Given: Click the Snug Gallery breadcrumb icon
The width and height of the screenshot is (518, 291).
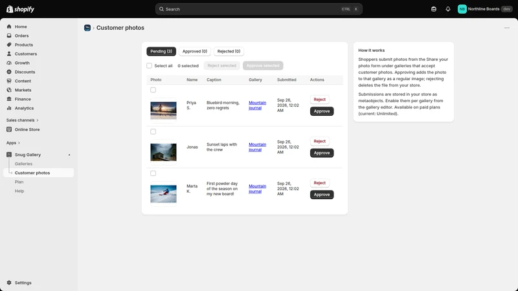Looking at the screenshot, I should [87, 28].
